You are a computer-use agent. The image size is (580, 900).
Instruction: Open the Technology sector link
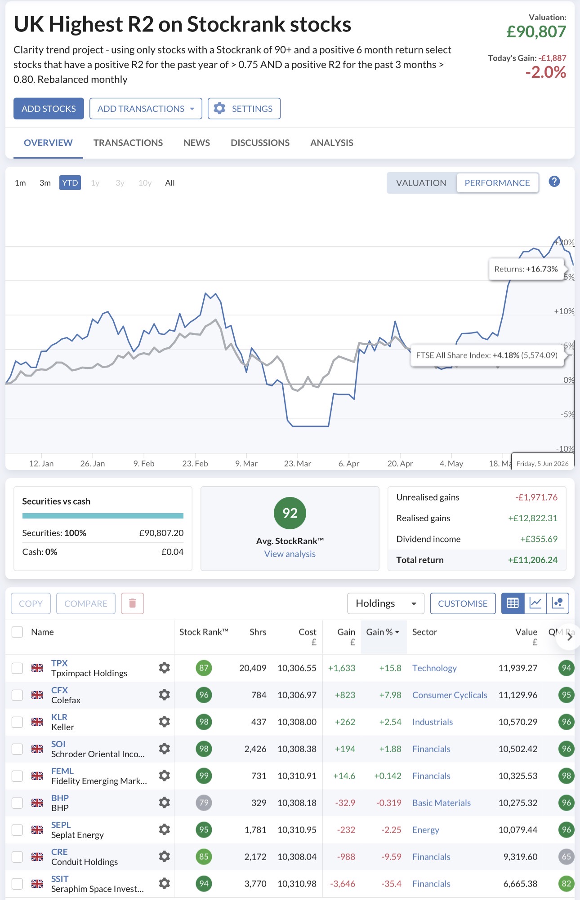pos(434,668)
